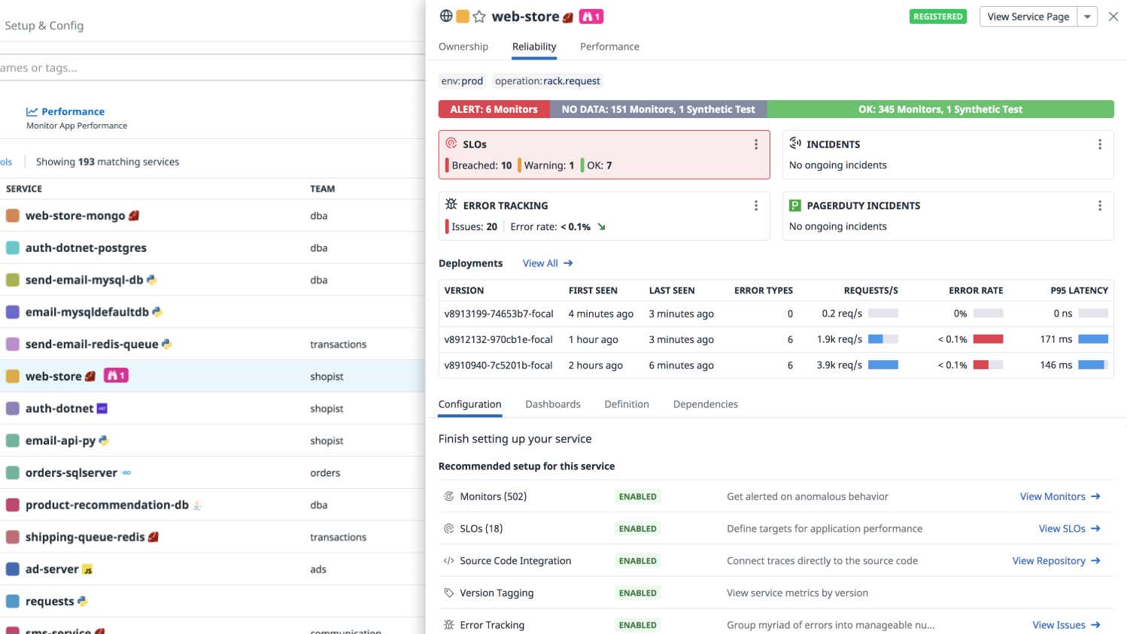Click the Error Tracking bug icon
The height and width of the screenshot is (634, 1127).
(x=451, y=205)
